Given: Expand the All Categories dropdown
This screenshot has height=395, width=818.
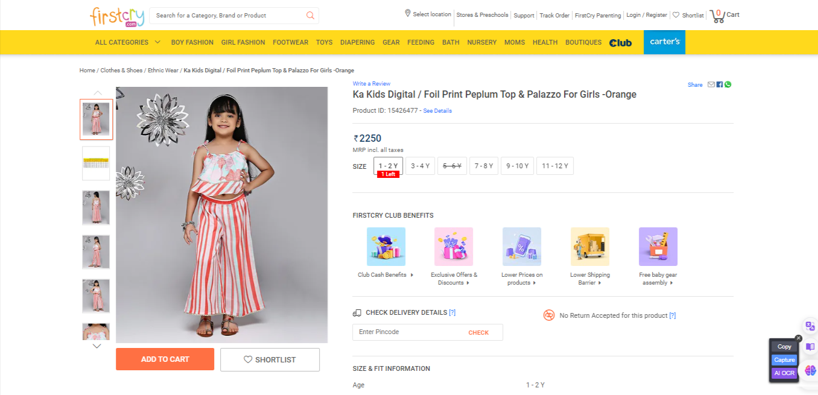Looking at the screenshot, I should click(127, 42).
